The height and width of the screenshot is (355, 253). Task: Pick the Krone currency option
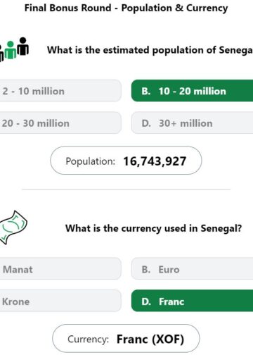click(x=60, y=301)
